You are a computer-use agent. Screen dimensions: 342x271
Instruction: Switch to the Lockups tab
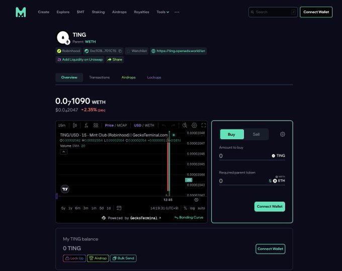[x=154, y=77]
